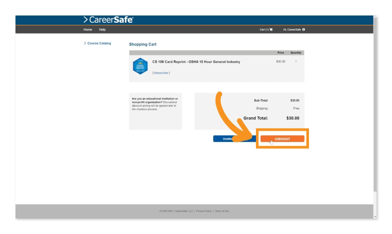Remove the item from cart
This screenshot has width=392, height=234.
[161, 73]
